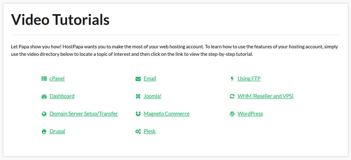Screen dimensions: 351x160
Task: Click the list icon beside cPanel
Action: click(44, 79)
